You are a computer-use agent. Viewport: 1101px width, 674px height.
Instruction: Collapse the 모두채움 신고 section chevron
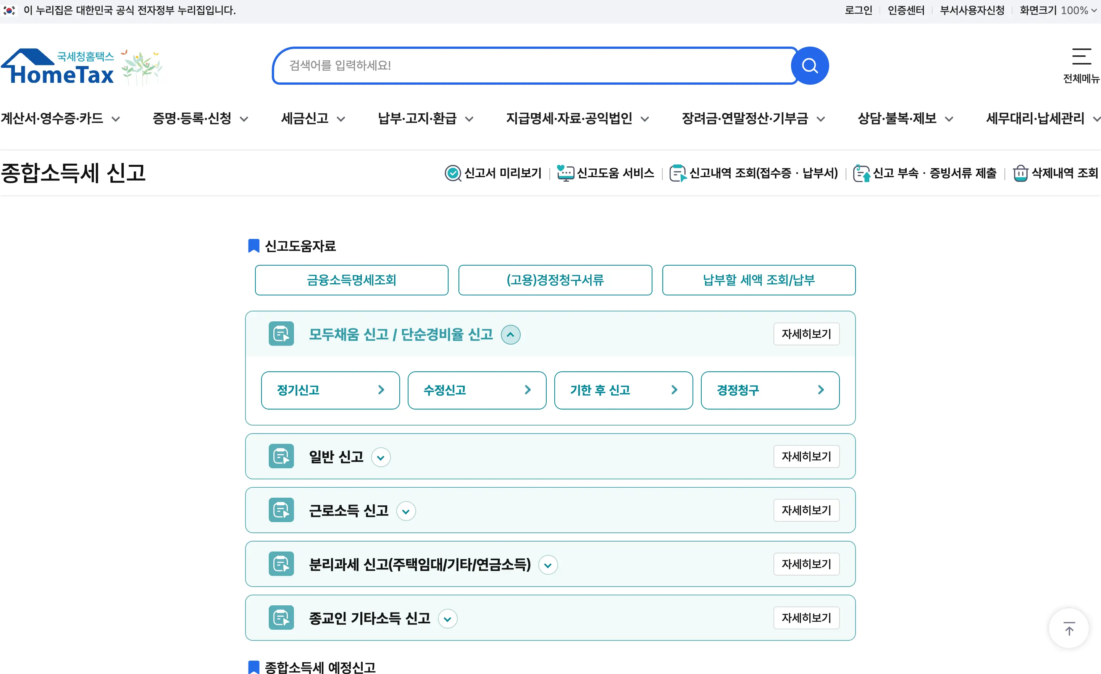click(510, 335)
